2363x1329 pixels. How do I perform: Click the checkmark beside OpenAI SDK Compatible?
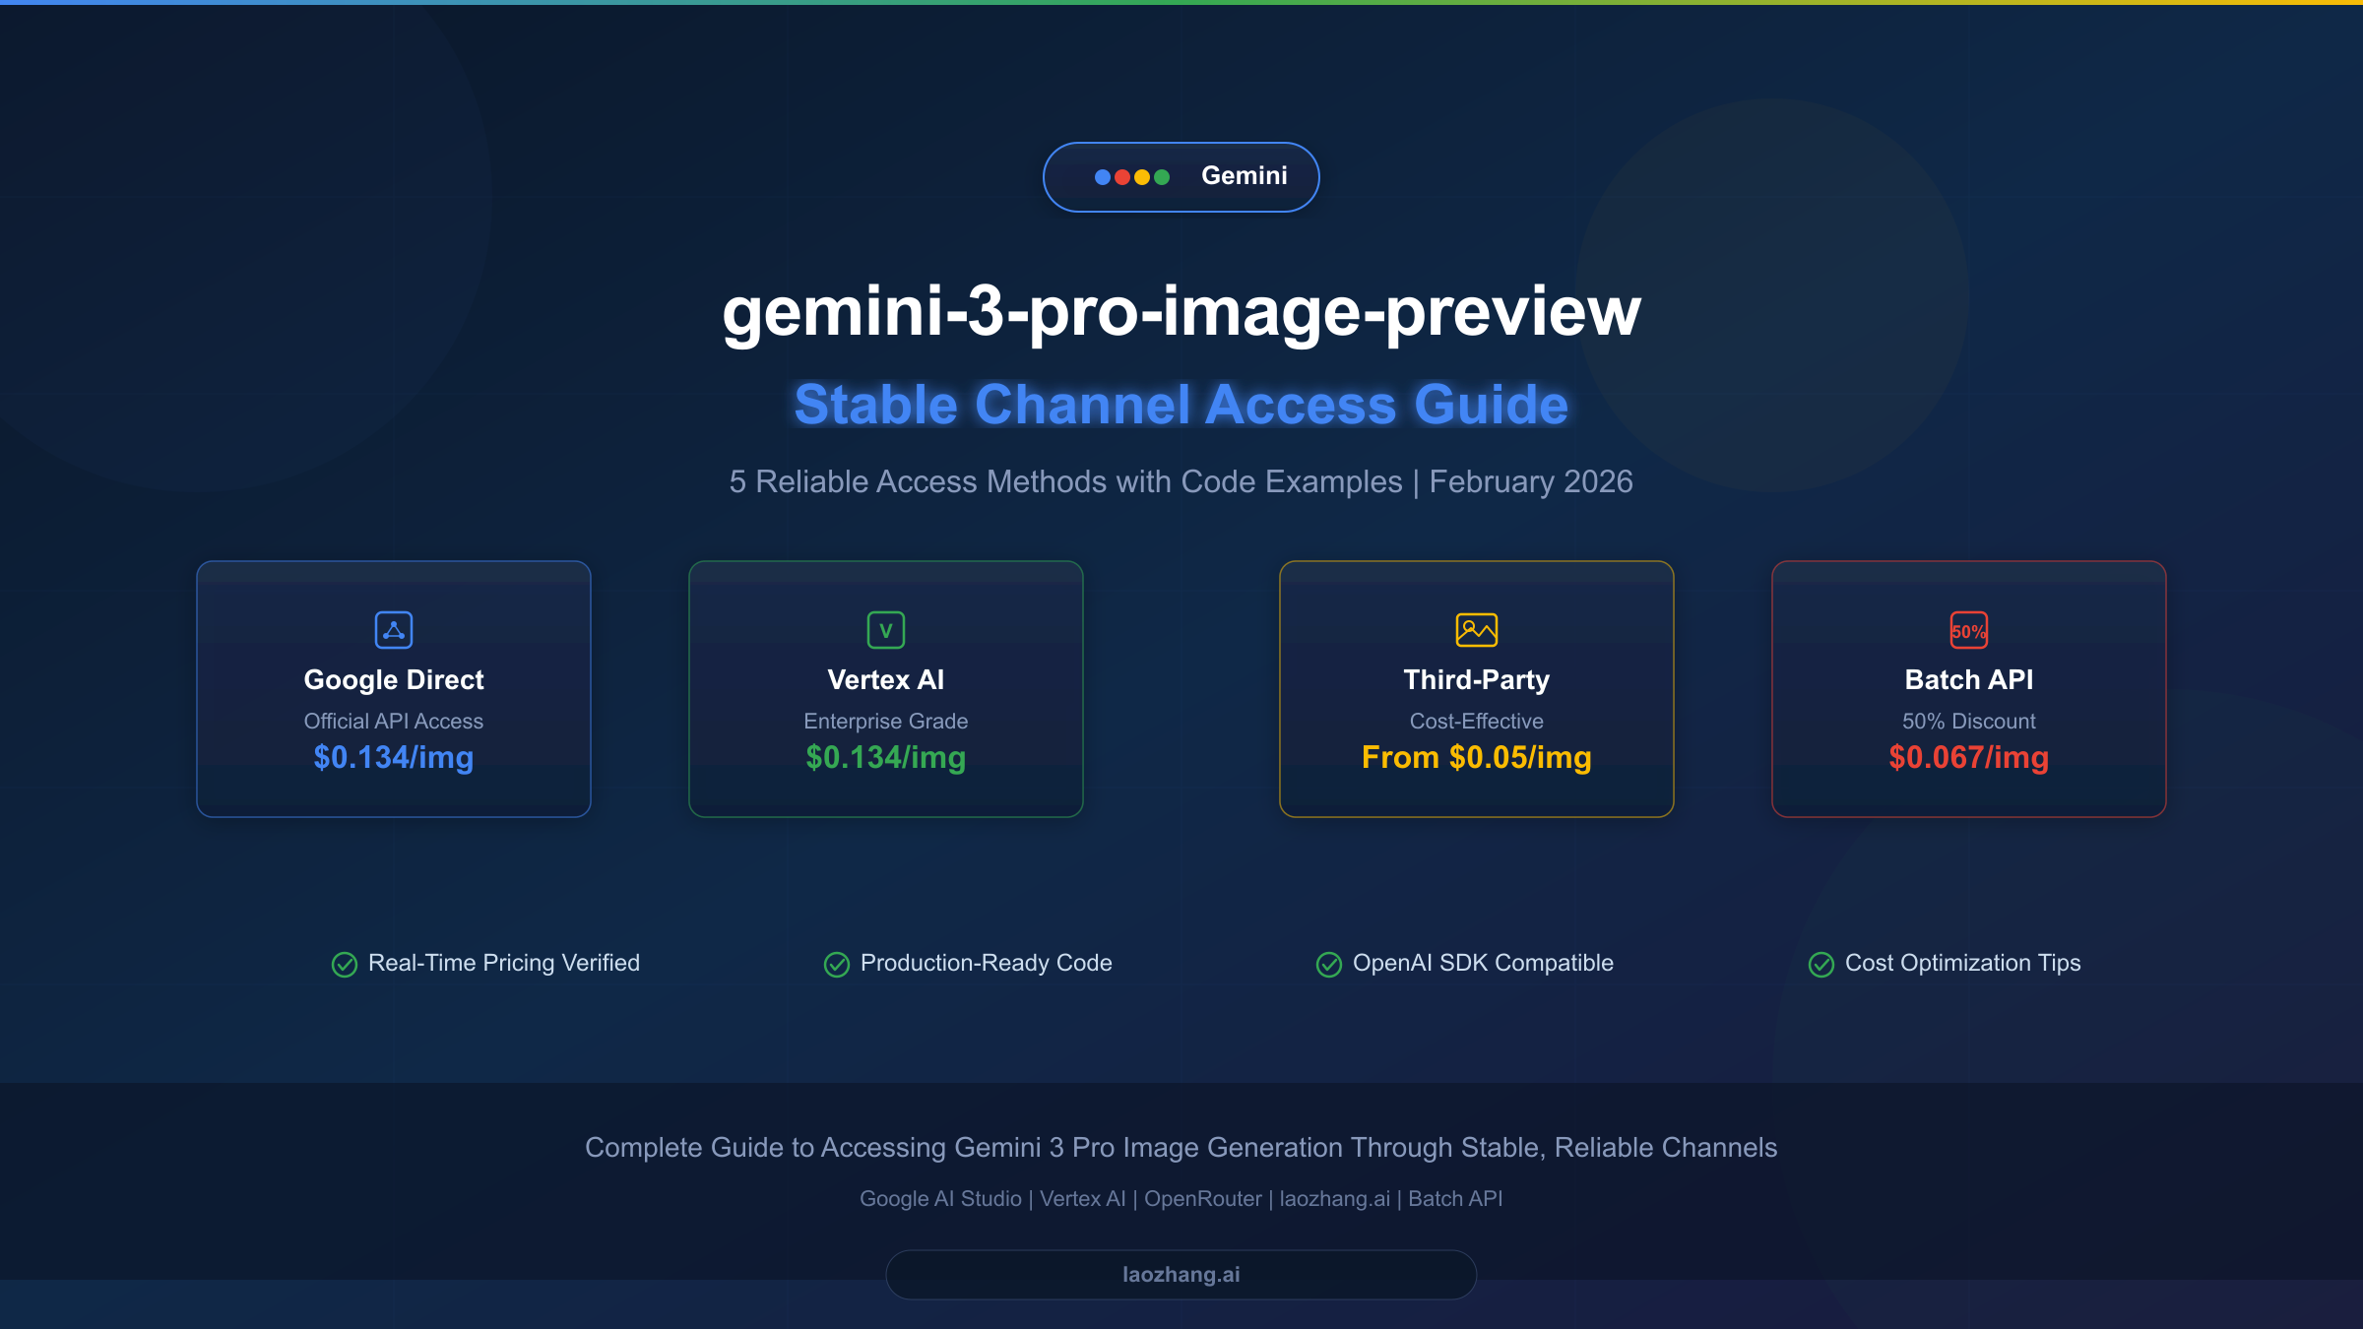[1329, 964]
